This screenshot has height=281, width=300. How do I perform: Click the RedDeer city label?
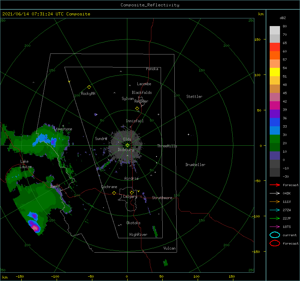point(141,101)
